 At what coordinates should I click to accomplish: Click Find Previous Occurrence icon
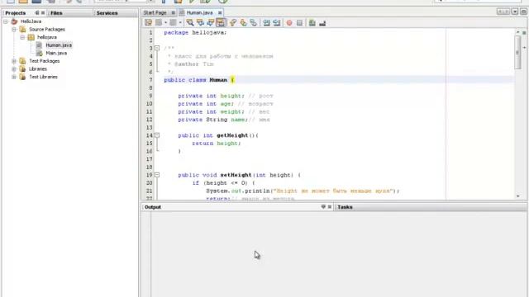200,22
